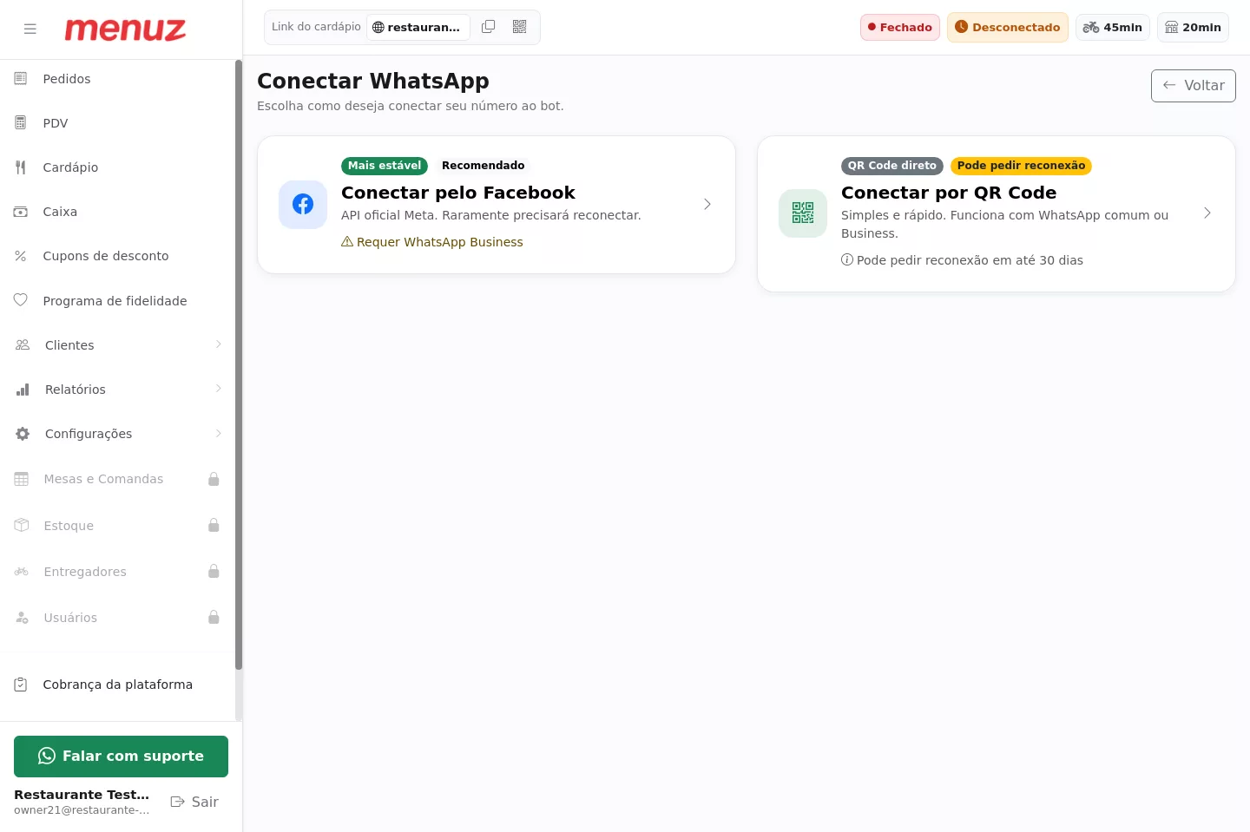
Task: Click the Voltar button
Action: 1194,86
